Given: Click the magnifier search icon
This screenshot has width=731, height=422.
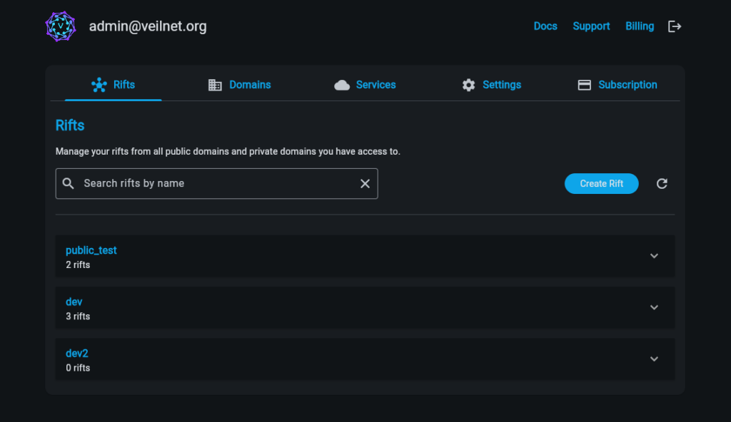Looking at the screenshot, I should (68, 183).
